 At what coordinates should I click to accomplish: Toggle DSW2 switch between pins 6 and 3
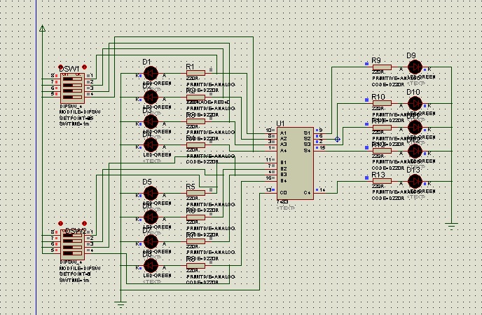[x=72, y=247]
